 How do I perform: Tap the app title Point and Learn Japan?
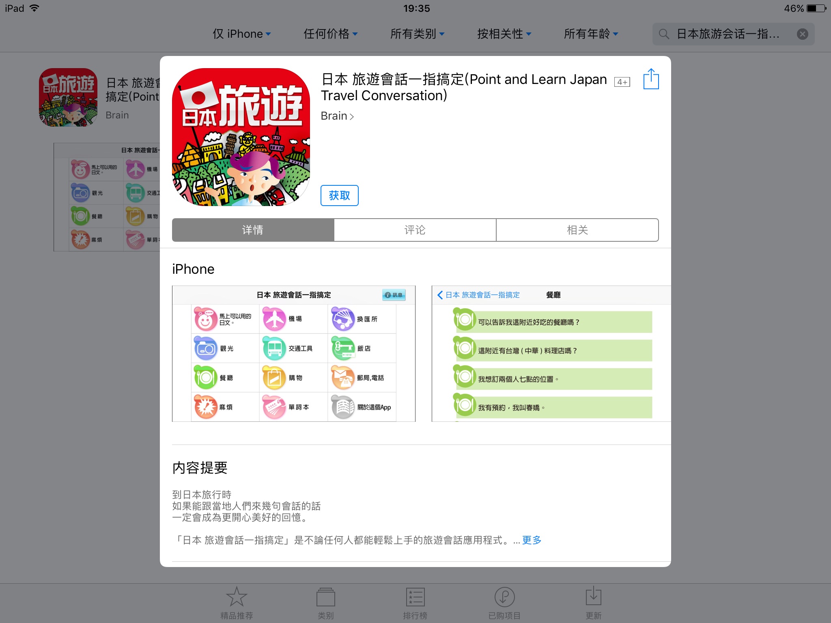pos(464,87)
